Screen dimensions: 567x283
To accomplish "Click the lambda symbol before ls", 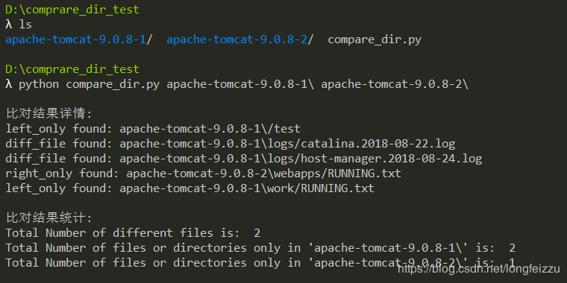I will [9, 25].
